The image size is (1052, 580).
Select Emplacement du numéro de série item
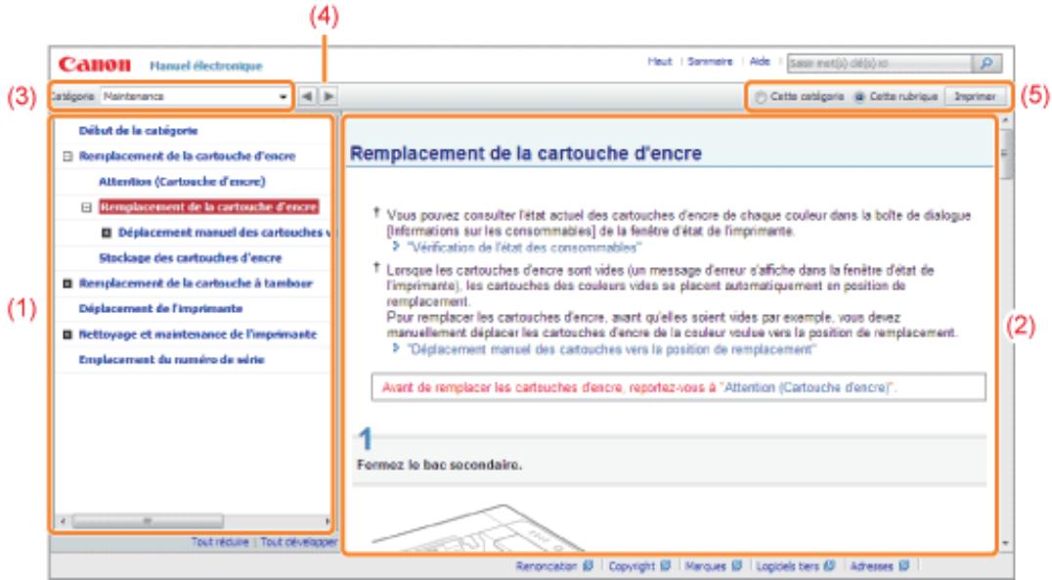(x=171, y=360)
